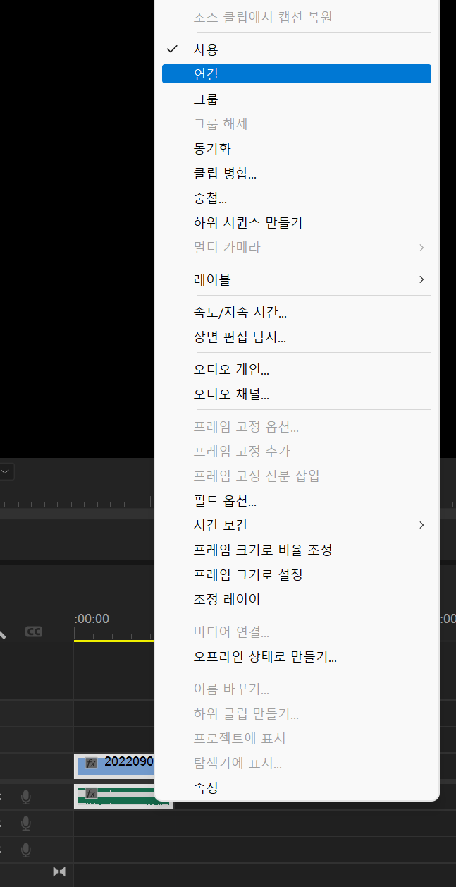Click the program monitor tick ruler under the preview
This screenshot has height=887, width=456.
point(76,503)
